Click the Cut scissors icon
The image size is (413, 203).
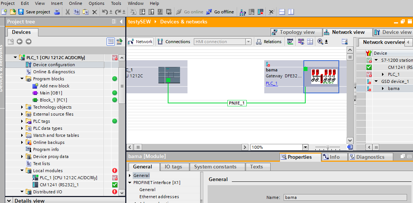(x=68, y=12)
